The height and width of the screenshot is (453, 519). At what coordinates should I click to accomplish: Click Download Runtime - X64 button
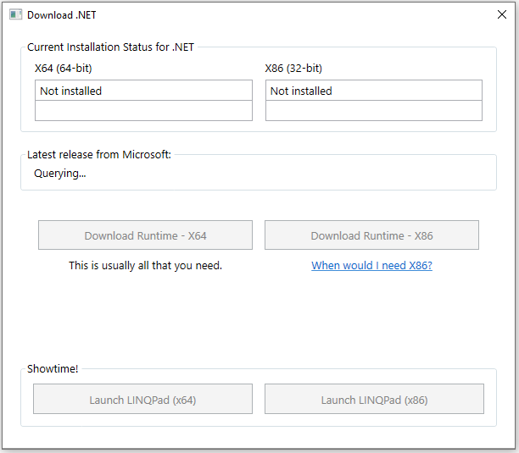pos(145,235)
